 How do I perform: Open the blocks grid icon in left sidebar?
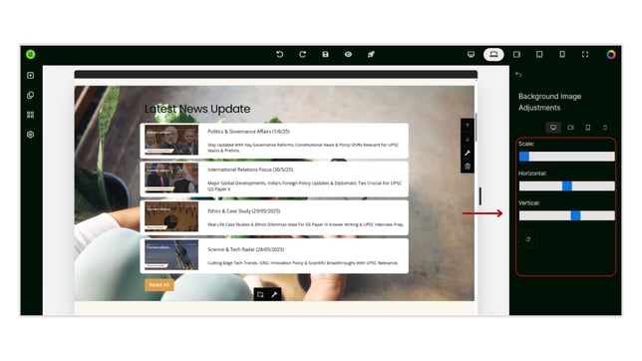[x=31, y=115]
